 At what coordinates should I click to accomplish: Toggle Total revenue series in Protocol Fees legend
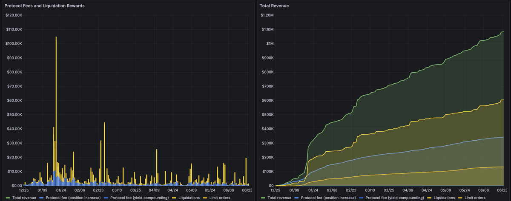[x=24, y=198]
